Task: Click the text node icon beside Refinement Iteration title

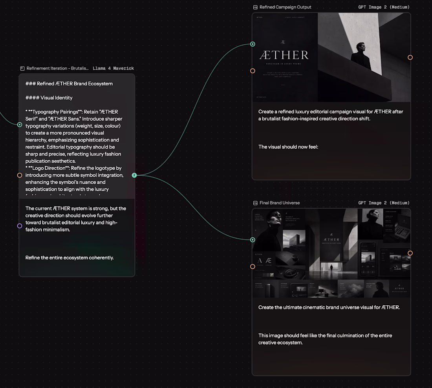Action: (x=22, y=69)
